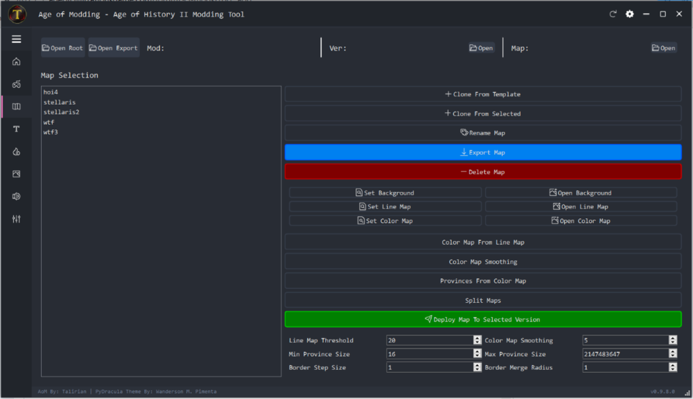The height and width of the screenshot is (399, 693).
Task: Click the Open button next to Map:
Action: tap(663, 48)
